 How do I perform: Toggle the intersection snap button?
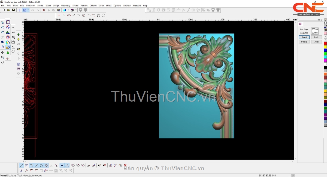point(37,165)
